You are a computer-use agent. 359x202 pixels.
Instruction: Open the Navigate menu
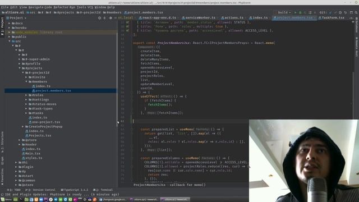(36, 7)
